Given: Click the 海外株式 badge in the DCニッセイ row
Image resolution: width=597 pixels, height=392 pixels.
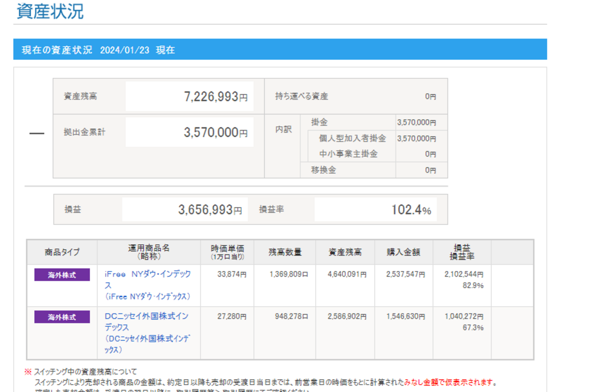Looking at the screenshot, I should [x=62, y=317].
